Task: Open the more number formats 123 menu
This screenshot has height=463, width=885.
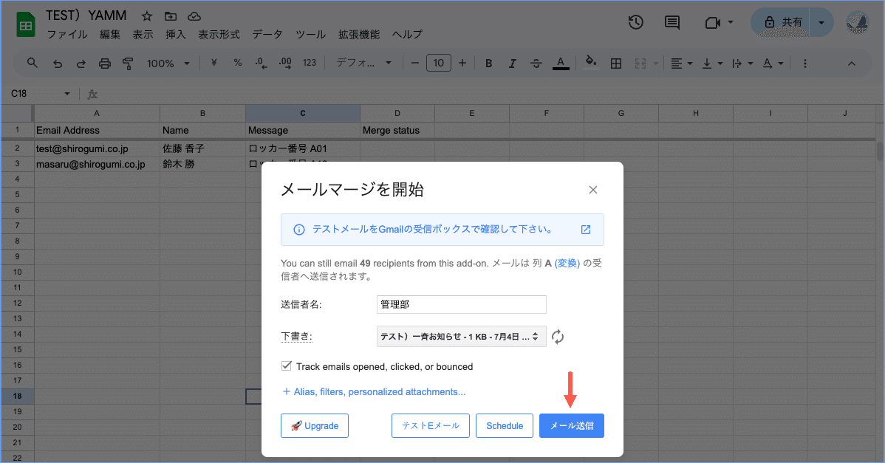Action: (310, 64)
